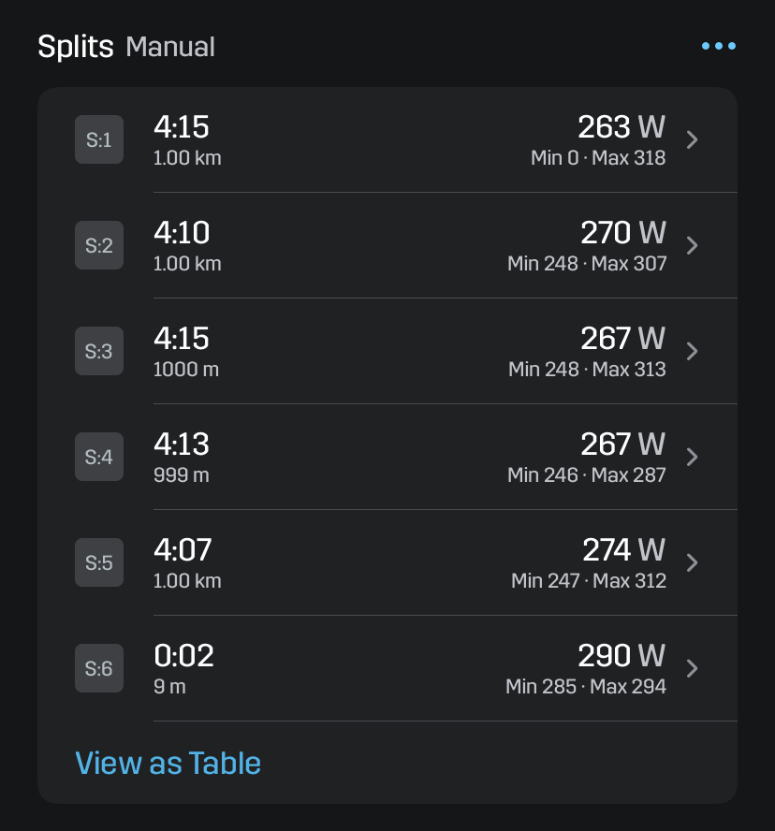Click the S:4 split badge

click(99, 457)
